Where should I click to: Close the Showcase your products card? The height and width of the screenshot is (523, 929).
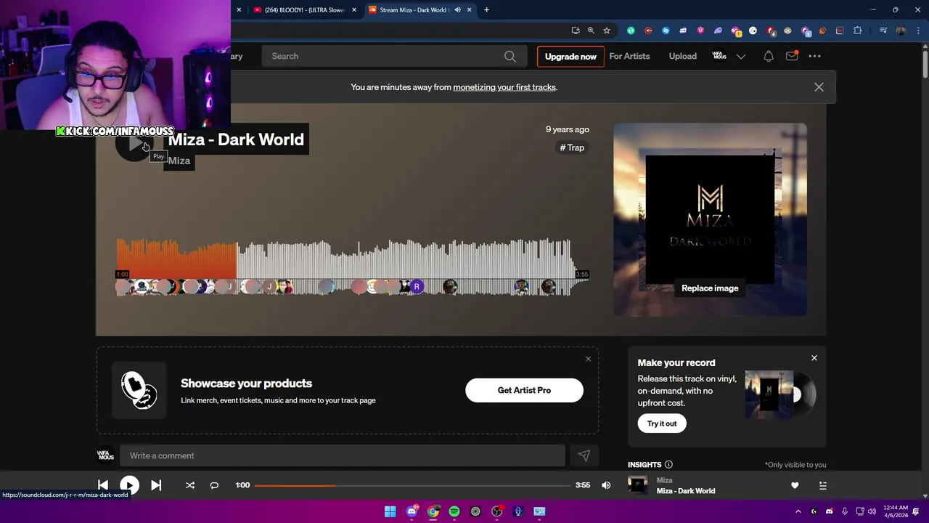588,359
